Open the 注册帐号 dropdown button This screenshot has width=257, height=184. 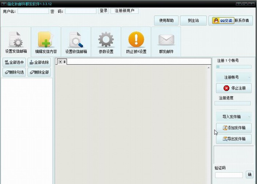(x=234, y=77)
